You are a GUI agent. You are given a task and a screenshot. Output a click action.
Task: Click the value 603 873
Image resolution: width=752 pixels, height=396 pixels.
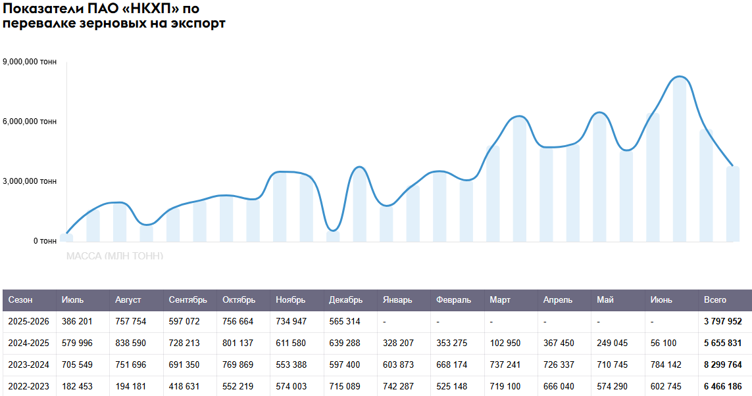coord(398,364)
